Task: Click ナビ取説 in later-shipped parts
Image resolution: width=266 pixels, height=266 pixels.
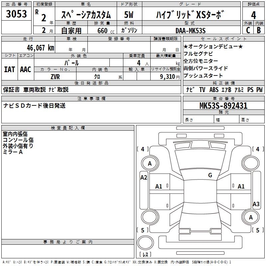Action: (59, 89)
